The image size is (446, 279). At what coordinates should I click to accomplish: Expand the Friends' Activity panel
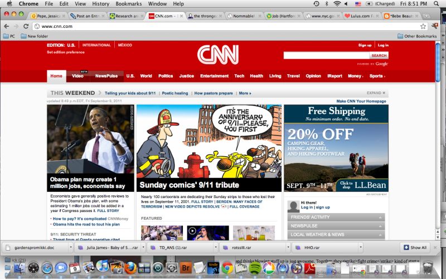tap(336, 217)
